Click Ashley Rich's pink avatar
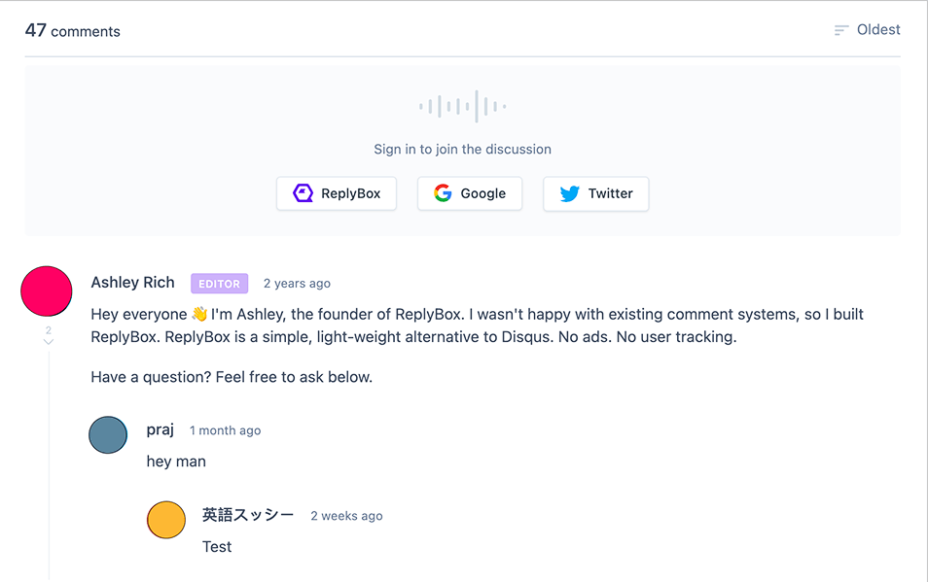The image size is (928, 582). (47, 291)
